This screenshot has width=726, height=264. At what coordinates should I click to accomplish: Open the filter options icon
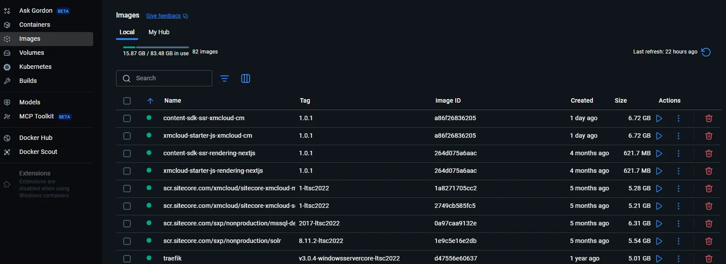(x=225, y=78)
